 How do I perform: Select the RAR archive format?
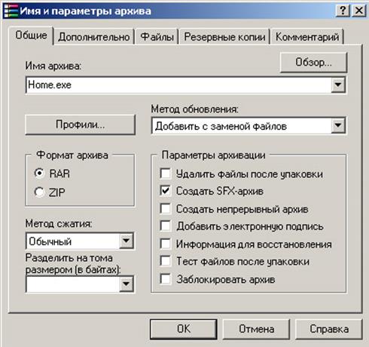39,173
